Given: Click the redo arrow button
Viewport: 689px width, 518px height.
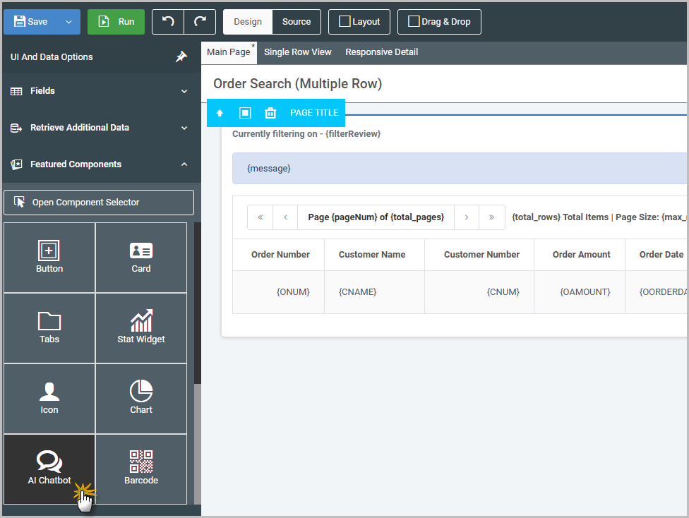Looking at the screenshot, I should click(200, 22).
